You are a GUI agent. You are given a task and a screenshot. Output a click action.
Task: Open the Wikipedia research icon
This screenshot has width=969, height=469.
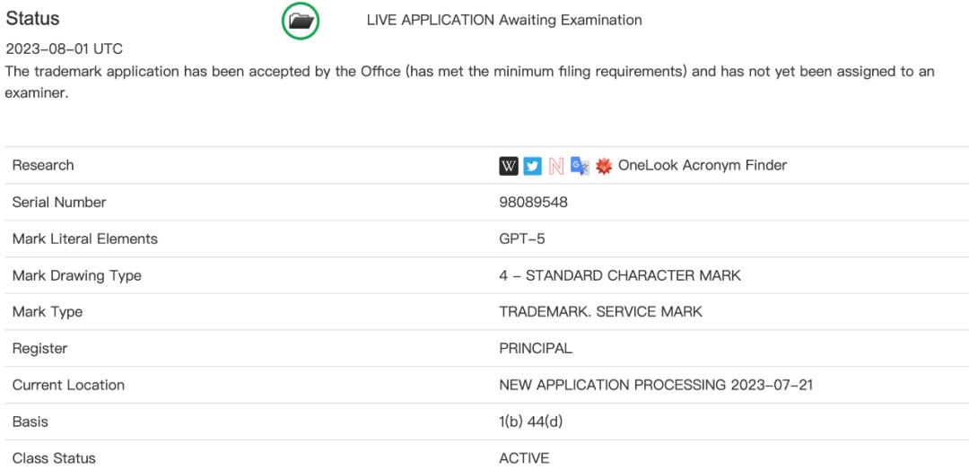[x=509, y=166]
